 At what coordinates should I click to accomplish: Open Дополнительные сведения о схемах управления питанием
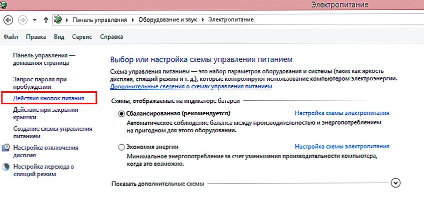pyautogui.click(x=191, y=87)
